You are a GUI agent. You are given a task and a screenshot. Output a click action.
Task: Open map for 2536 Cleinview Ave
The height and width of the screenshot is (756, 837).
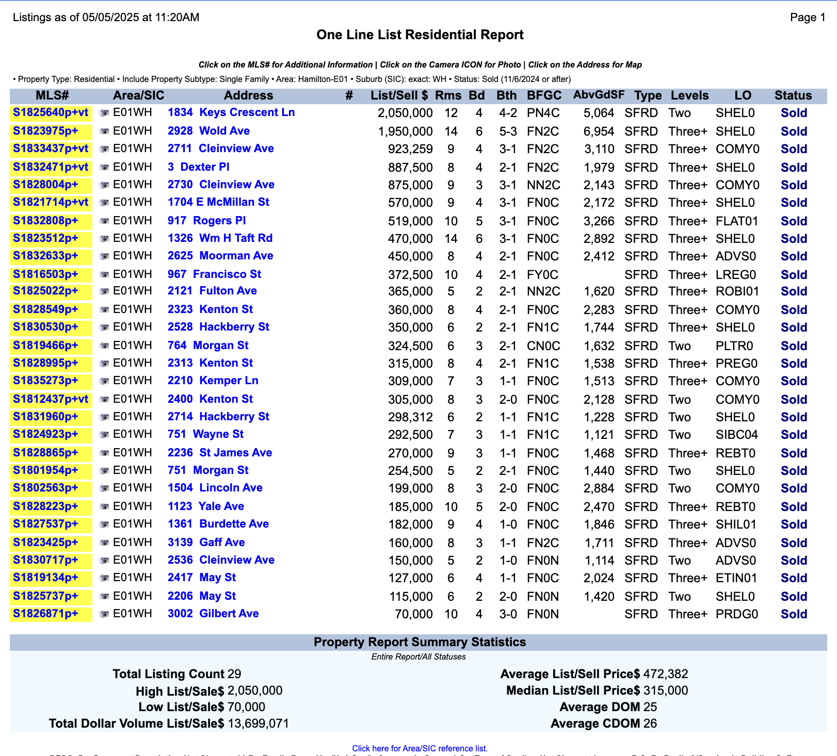(x=221, y=560)
